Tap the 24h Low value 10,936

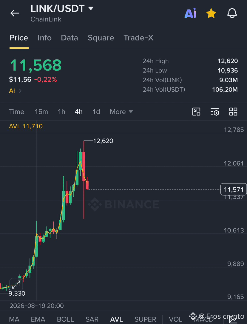click(228, 70)
